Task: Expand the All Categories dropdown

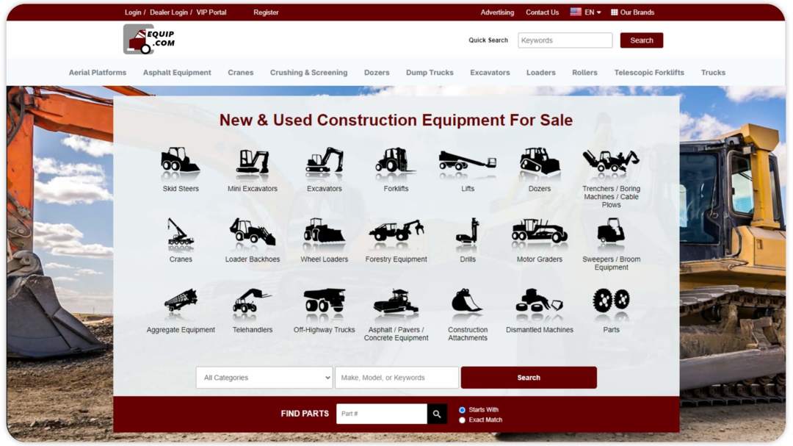Action: tap(264, 378)
